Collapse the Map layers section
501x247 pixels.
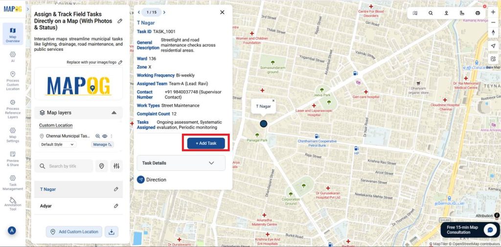(x=114, y=112)
